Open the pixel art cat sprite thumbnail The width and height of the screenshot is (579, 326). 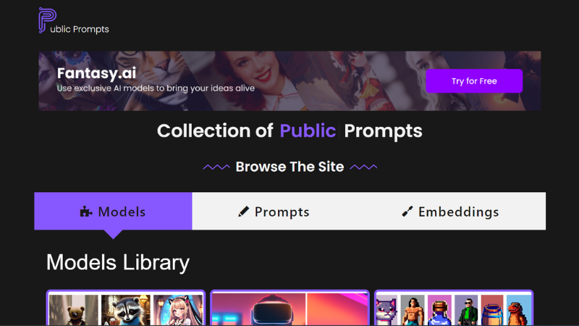(386, 310)
